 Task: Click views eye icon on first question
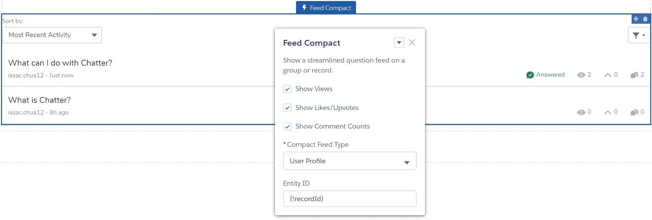581,75
